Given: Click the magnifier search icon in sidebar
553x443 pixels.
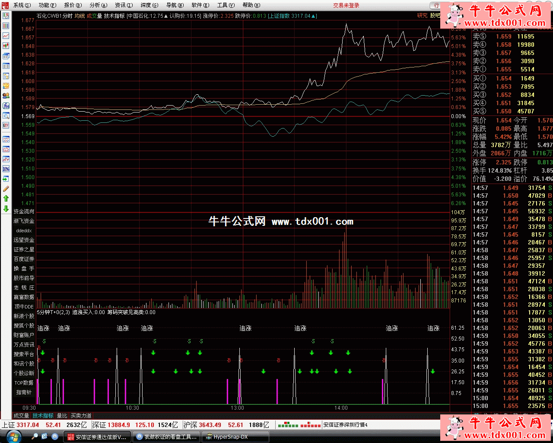Looking at the screenshot, I should click(x=6, y=116).
